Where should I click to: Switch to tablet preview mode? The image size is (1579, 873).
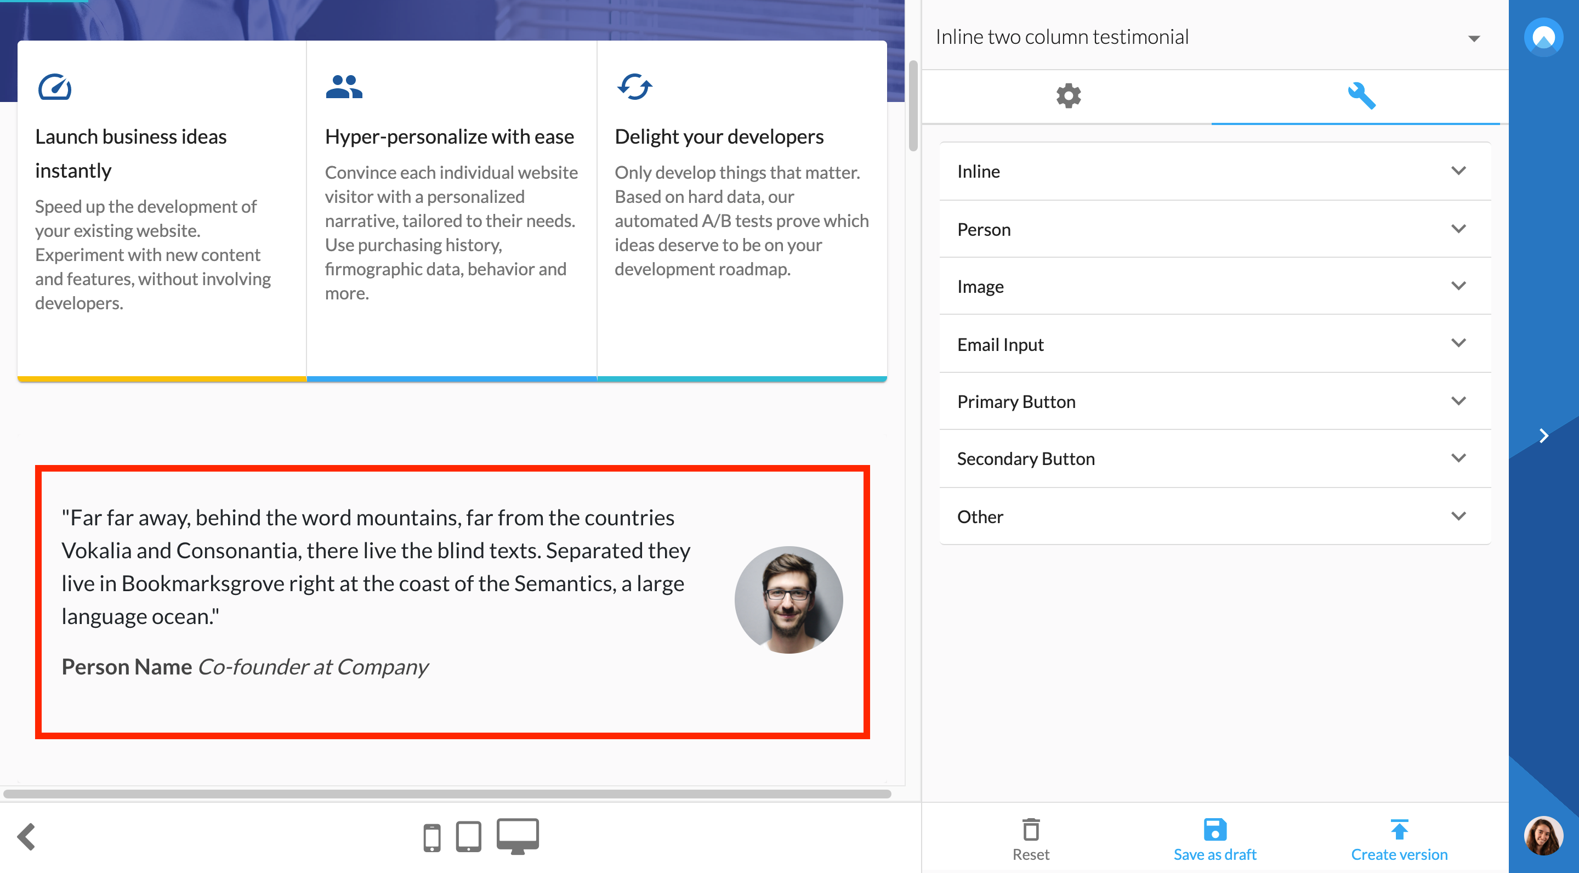[468, 836]
